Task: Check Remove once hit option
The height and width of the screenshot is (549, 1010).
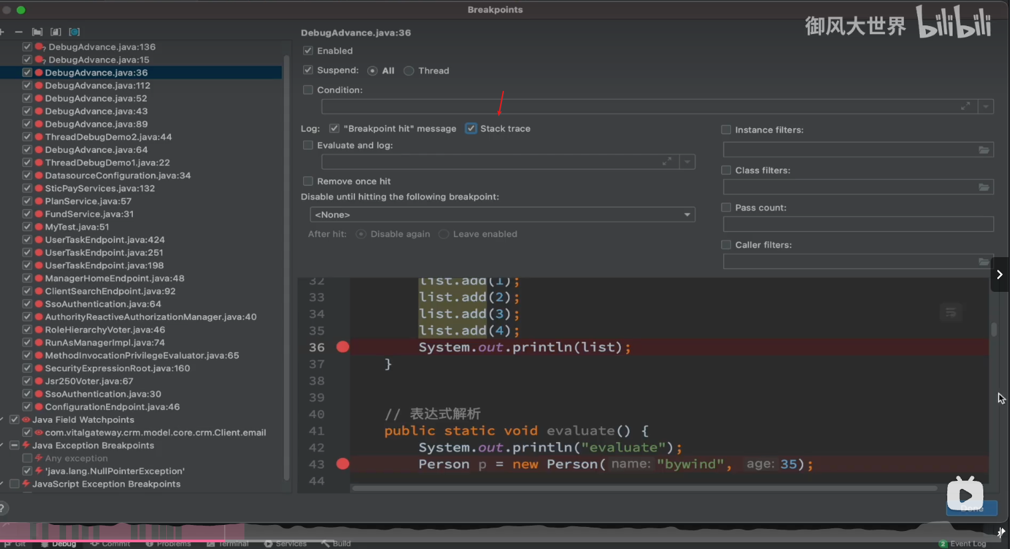Action: (308, 181)
